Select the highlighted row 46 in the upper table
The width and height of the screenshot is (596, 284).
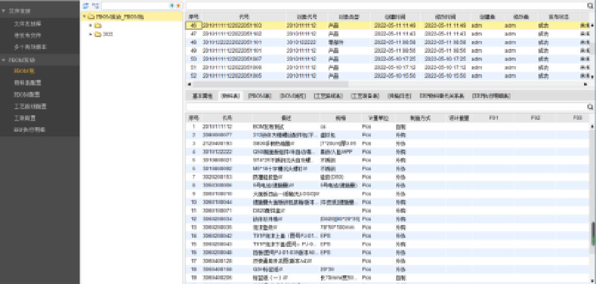[387, 25]
